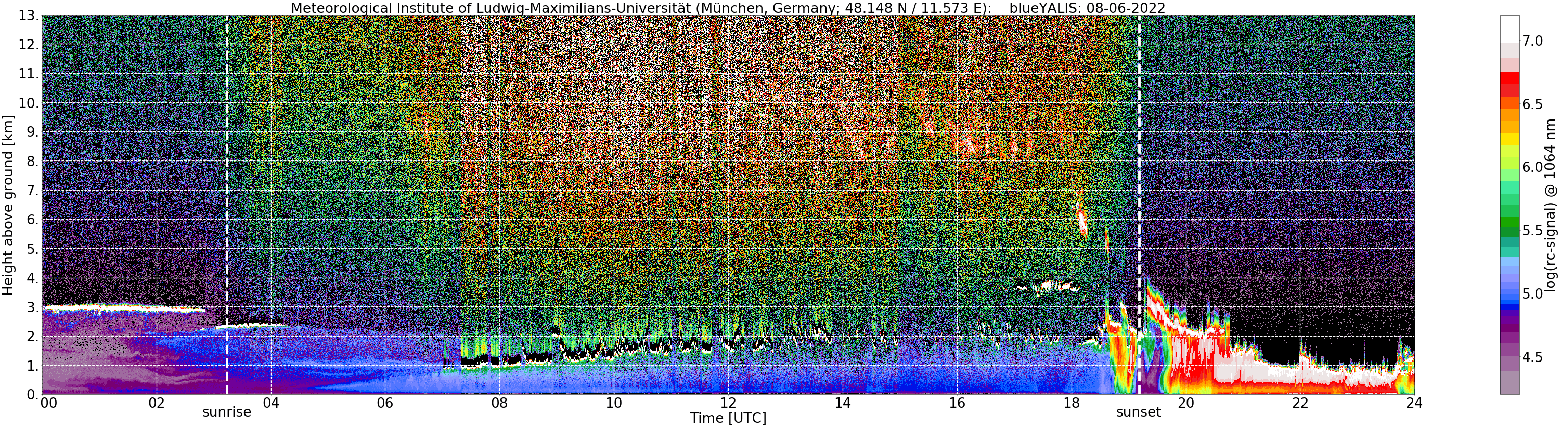Click the '18' time tick label
The height and width of the screenshot is (428, 1561).
point(1072,403)
